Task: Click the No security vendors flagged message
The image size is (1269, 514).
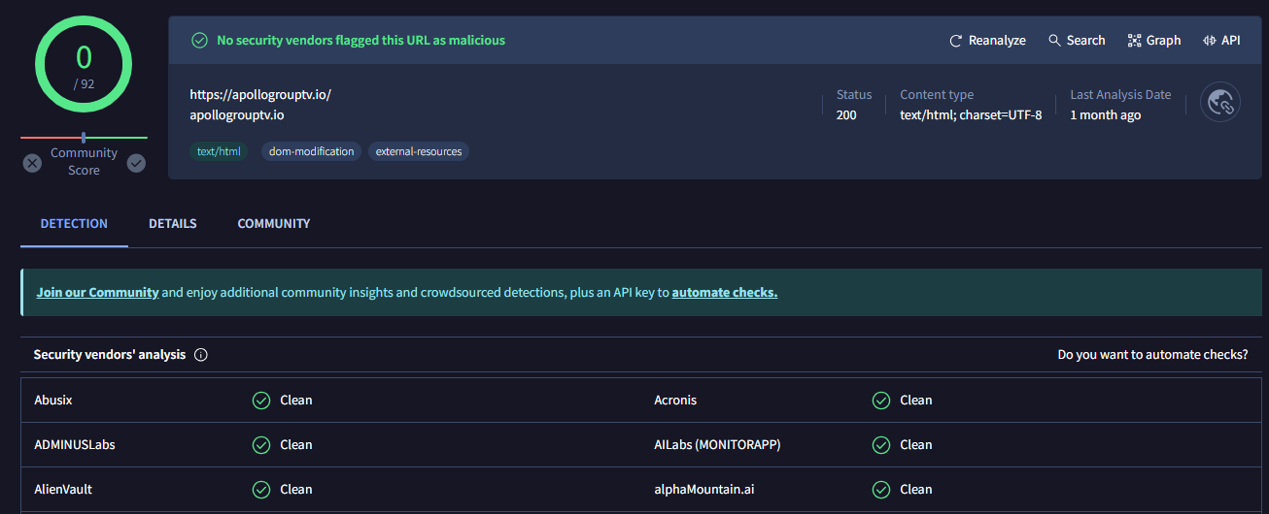Action: point(360,40)
